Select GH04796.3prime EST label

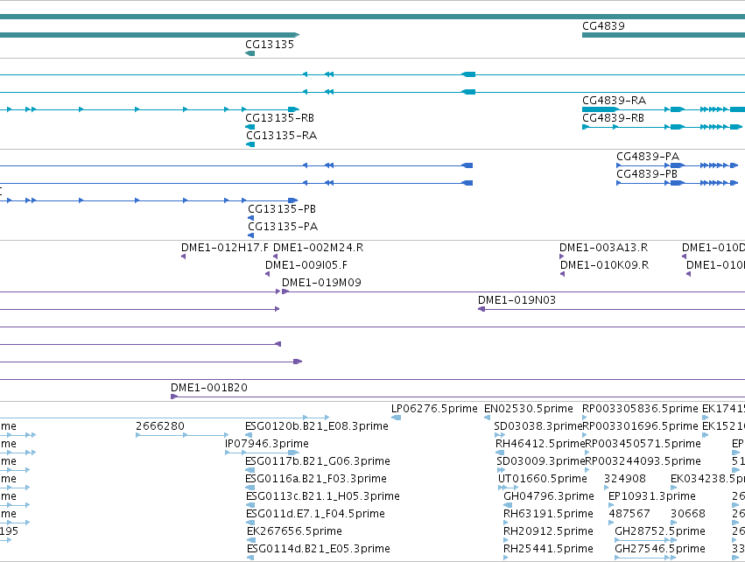pos(549,497)
